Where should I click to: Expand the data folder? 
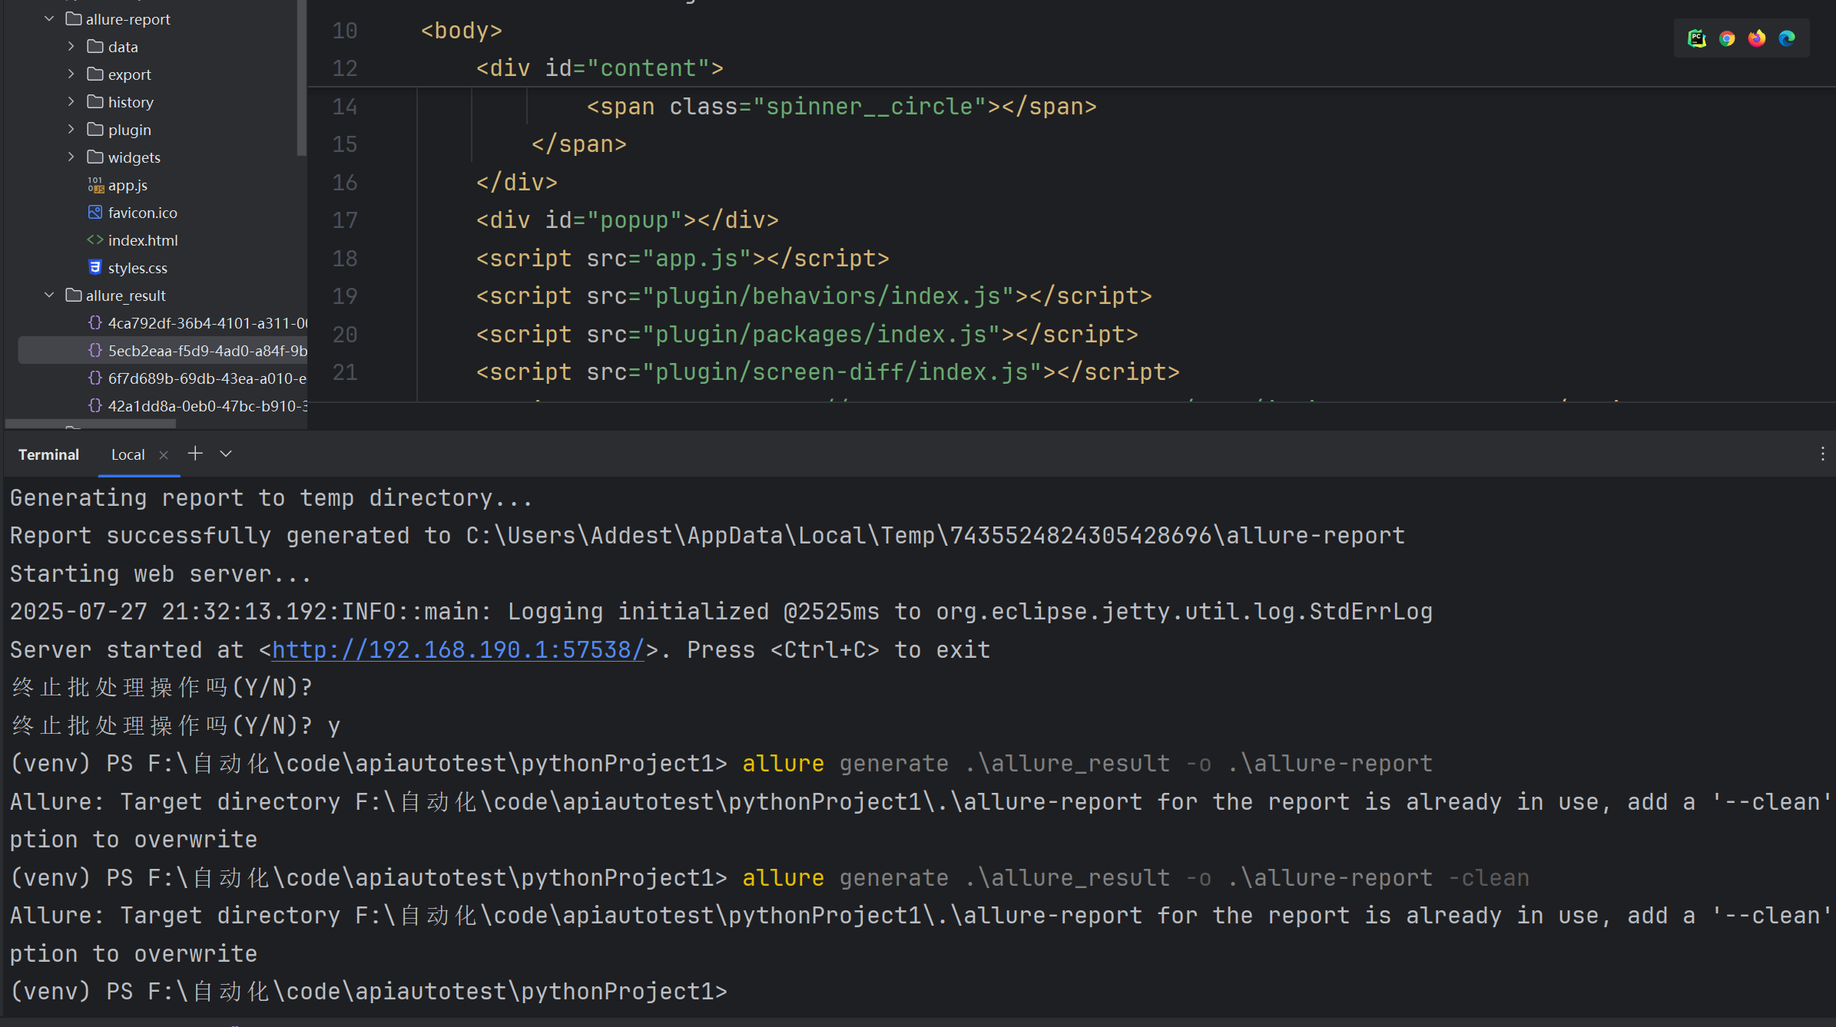tap(71, 46)
